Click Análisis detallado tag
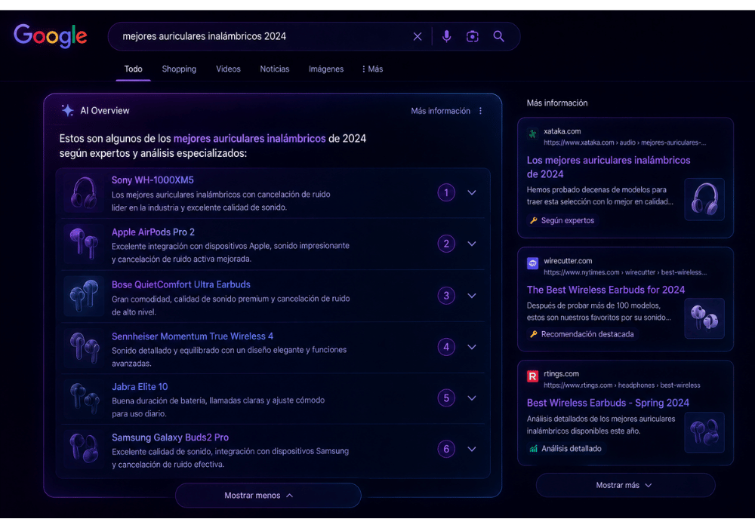The width and height of the screenshot is (755, 528). click(x=566, y=449)
